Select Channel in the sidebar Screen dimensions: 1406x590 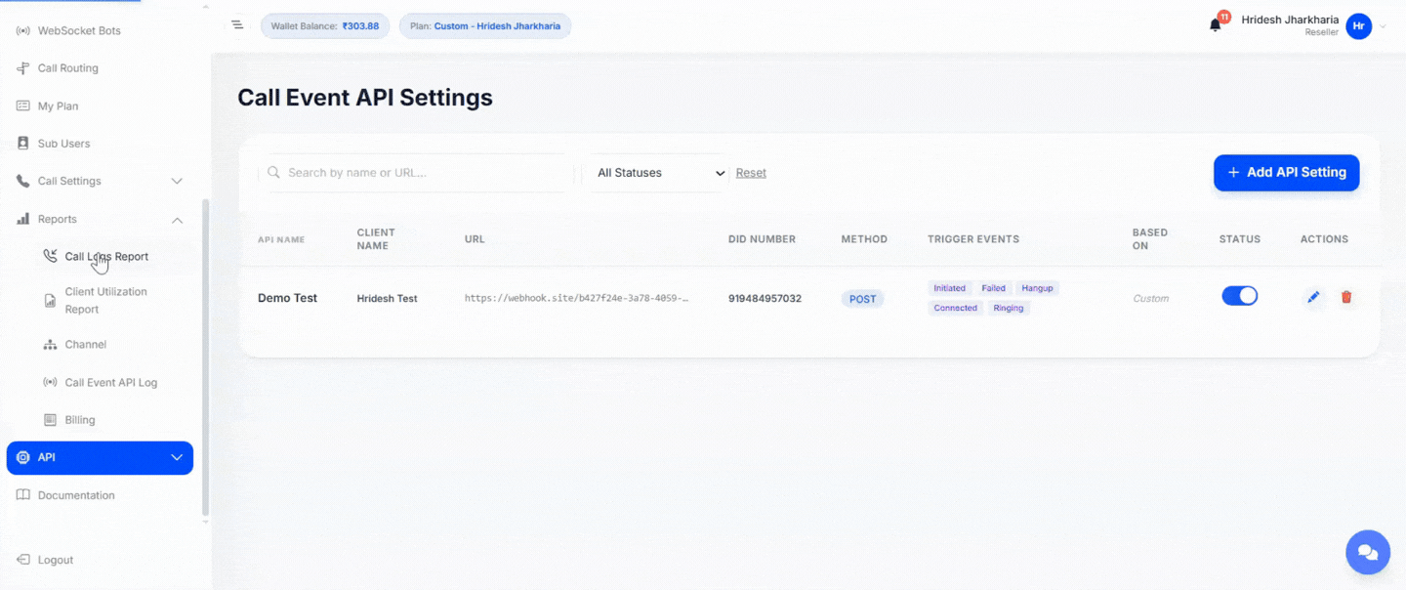86,345
